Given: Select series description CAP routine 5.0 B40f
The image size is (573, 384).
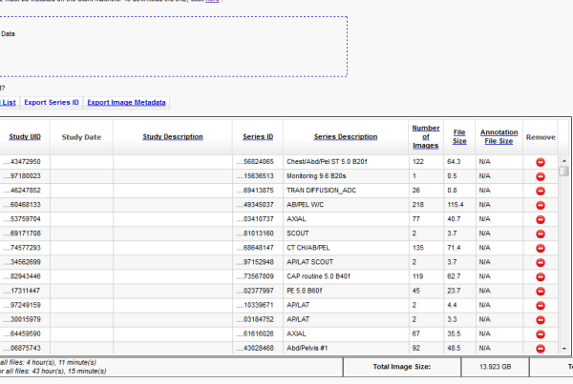Looking at the screenshot, I should click(x=318, y=276).
